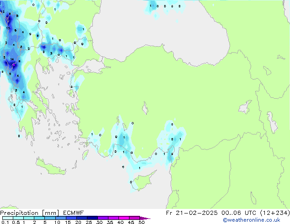
Task: Select the 20–25 mm legend swatch
Action: (x=81, y=218)
